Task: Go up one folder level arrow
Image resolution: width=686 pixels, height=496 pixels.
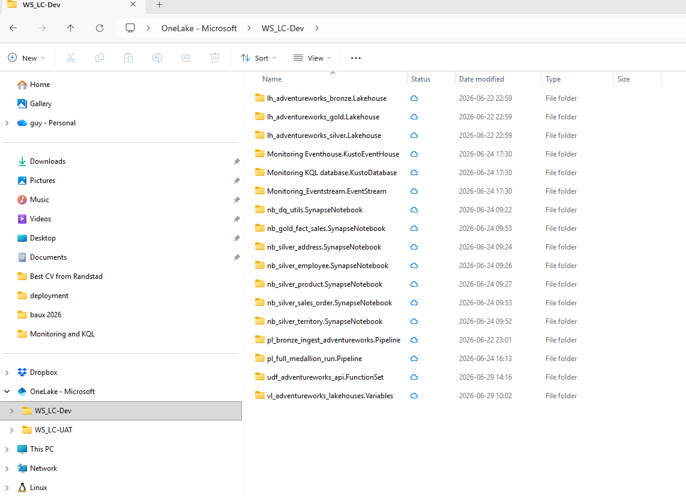Action: (70, 28)
